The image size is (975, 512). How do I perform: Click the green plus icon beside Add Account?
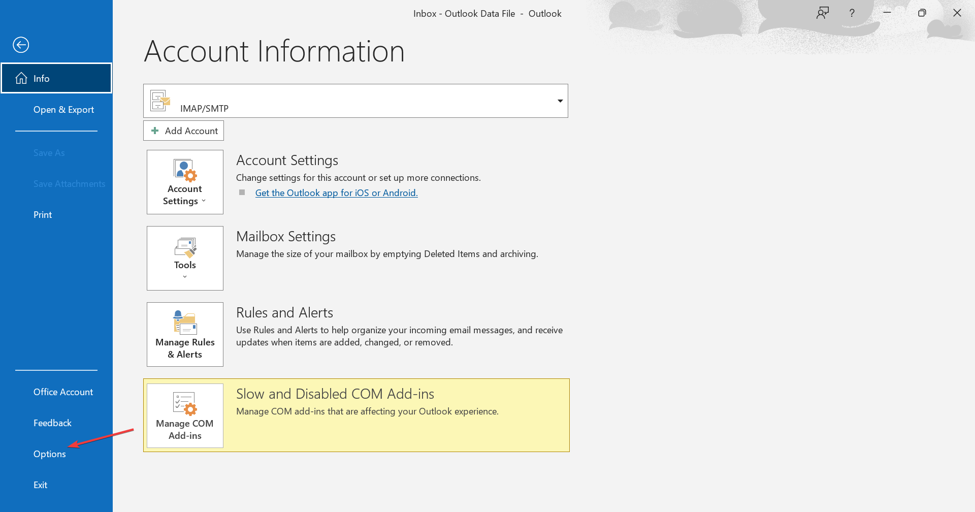(x=155, y=131)
